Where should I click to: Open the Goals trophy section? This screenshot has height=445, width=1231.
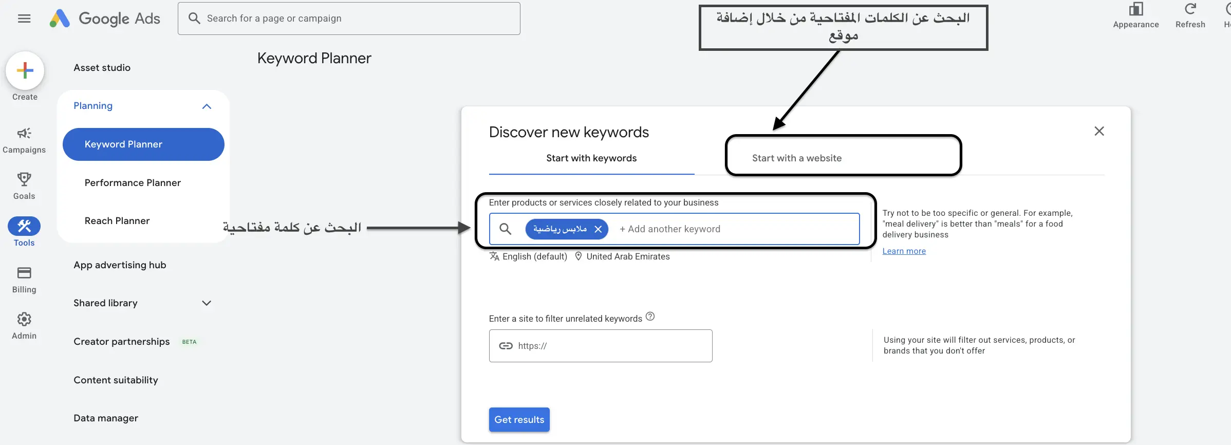(x=24, y=186)
